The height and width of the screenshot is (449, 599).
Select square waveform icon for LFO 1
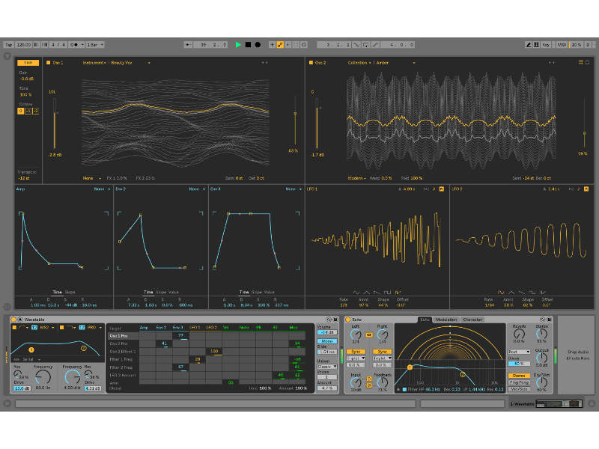(x=387, y=293)
